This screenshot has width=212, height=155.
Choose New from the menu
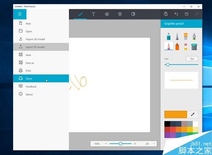point(41,24)
